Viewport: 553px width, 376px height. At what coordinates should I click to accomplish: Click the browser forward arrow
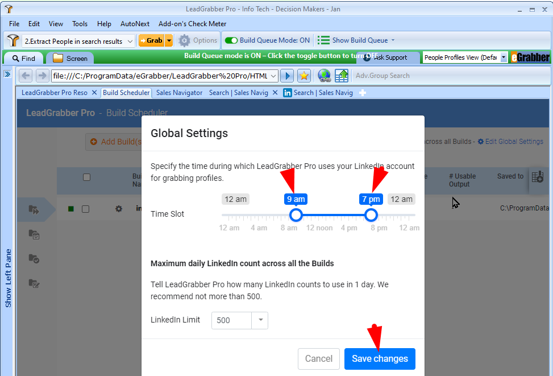[42, 76]
